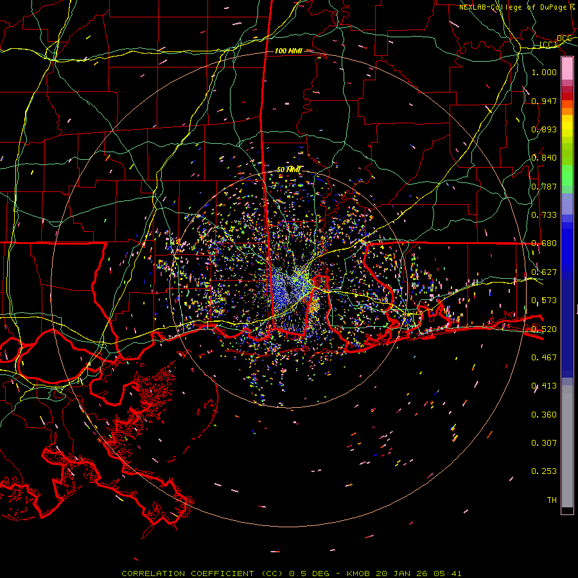578x578 pixels.
Task: Pick the black threshold box below TH
Action: pyautogui.click(x=567, y=511)
